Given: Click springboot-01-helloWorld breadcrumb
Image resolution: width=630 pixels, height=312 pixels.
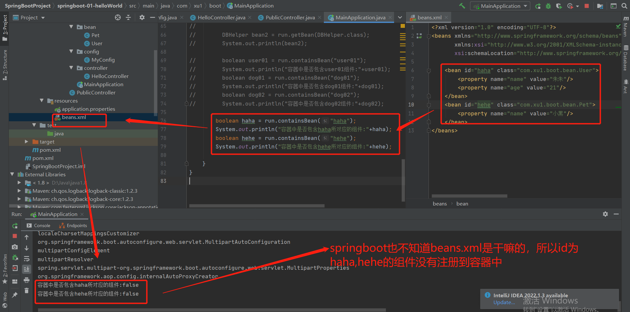Looking at the screenshot, I should (x=90, y=6).
